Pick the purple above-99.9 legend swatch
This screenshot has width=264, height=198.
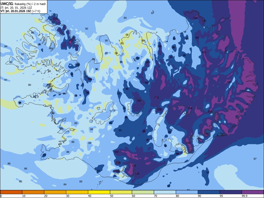pos(253,192)
